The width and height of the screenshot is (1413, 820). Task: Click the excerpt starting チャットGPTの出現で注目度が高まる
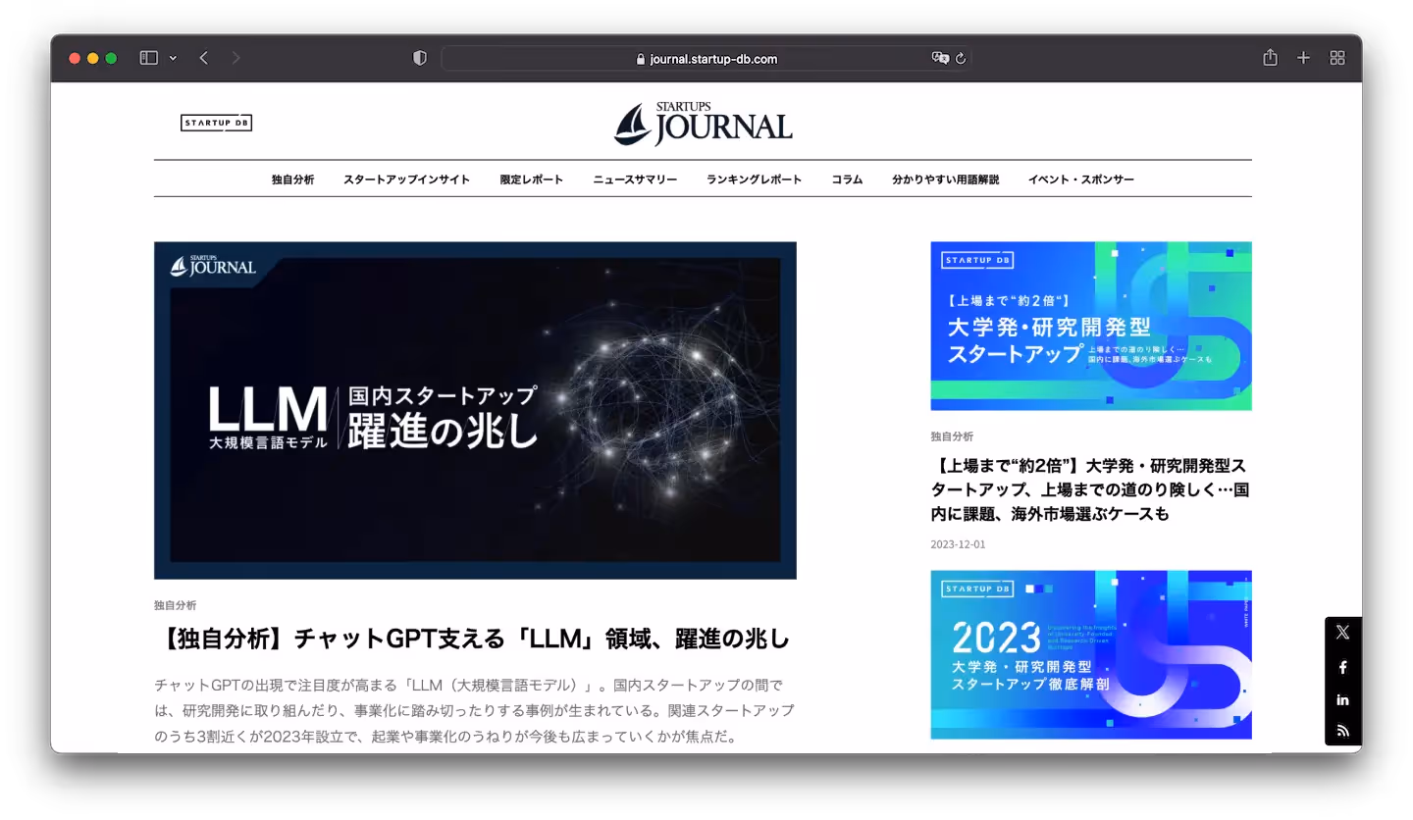pos(474,710)
